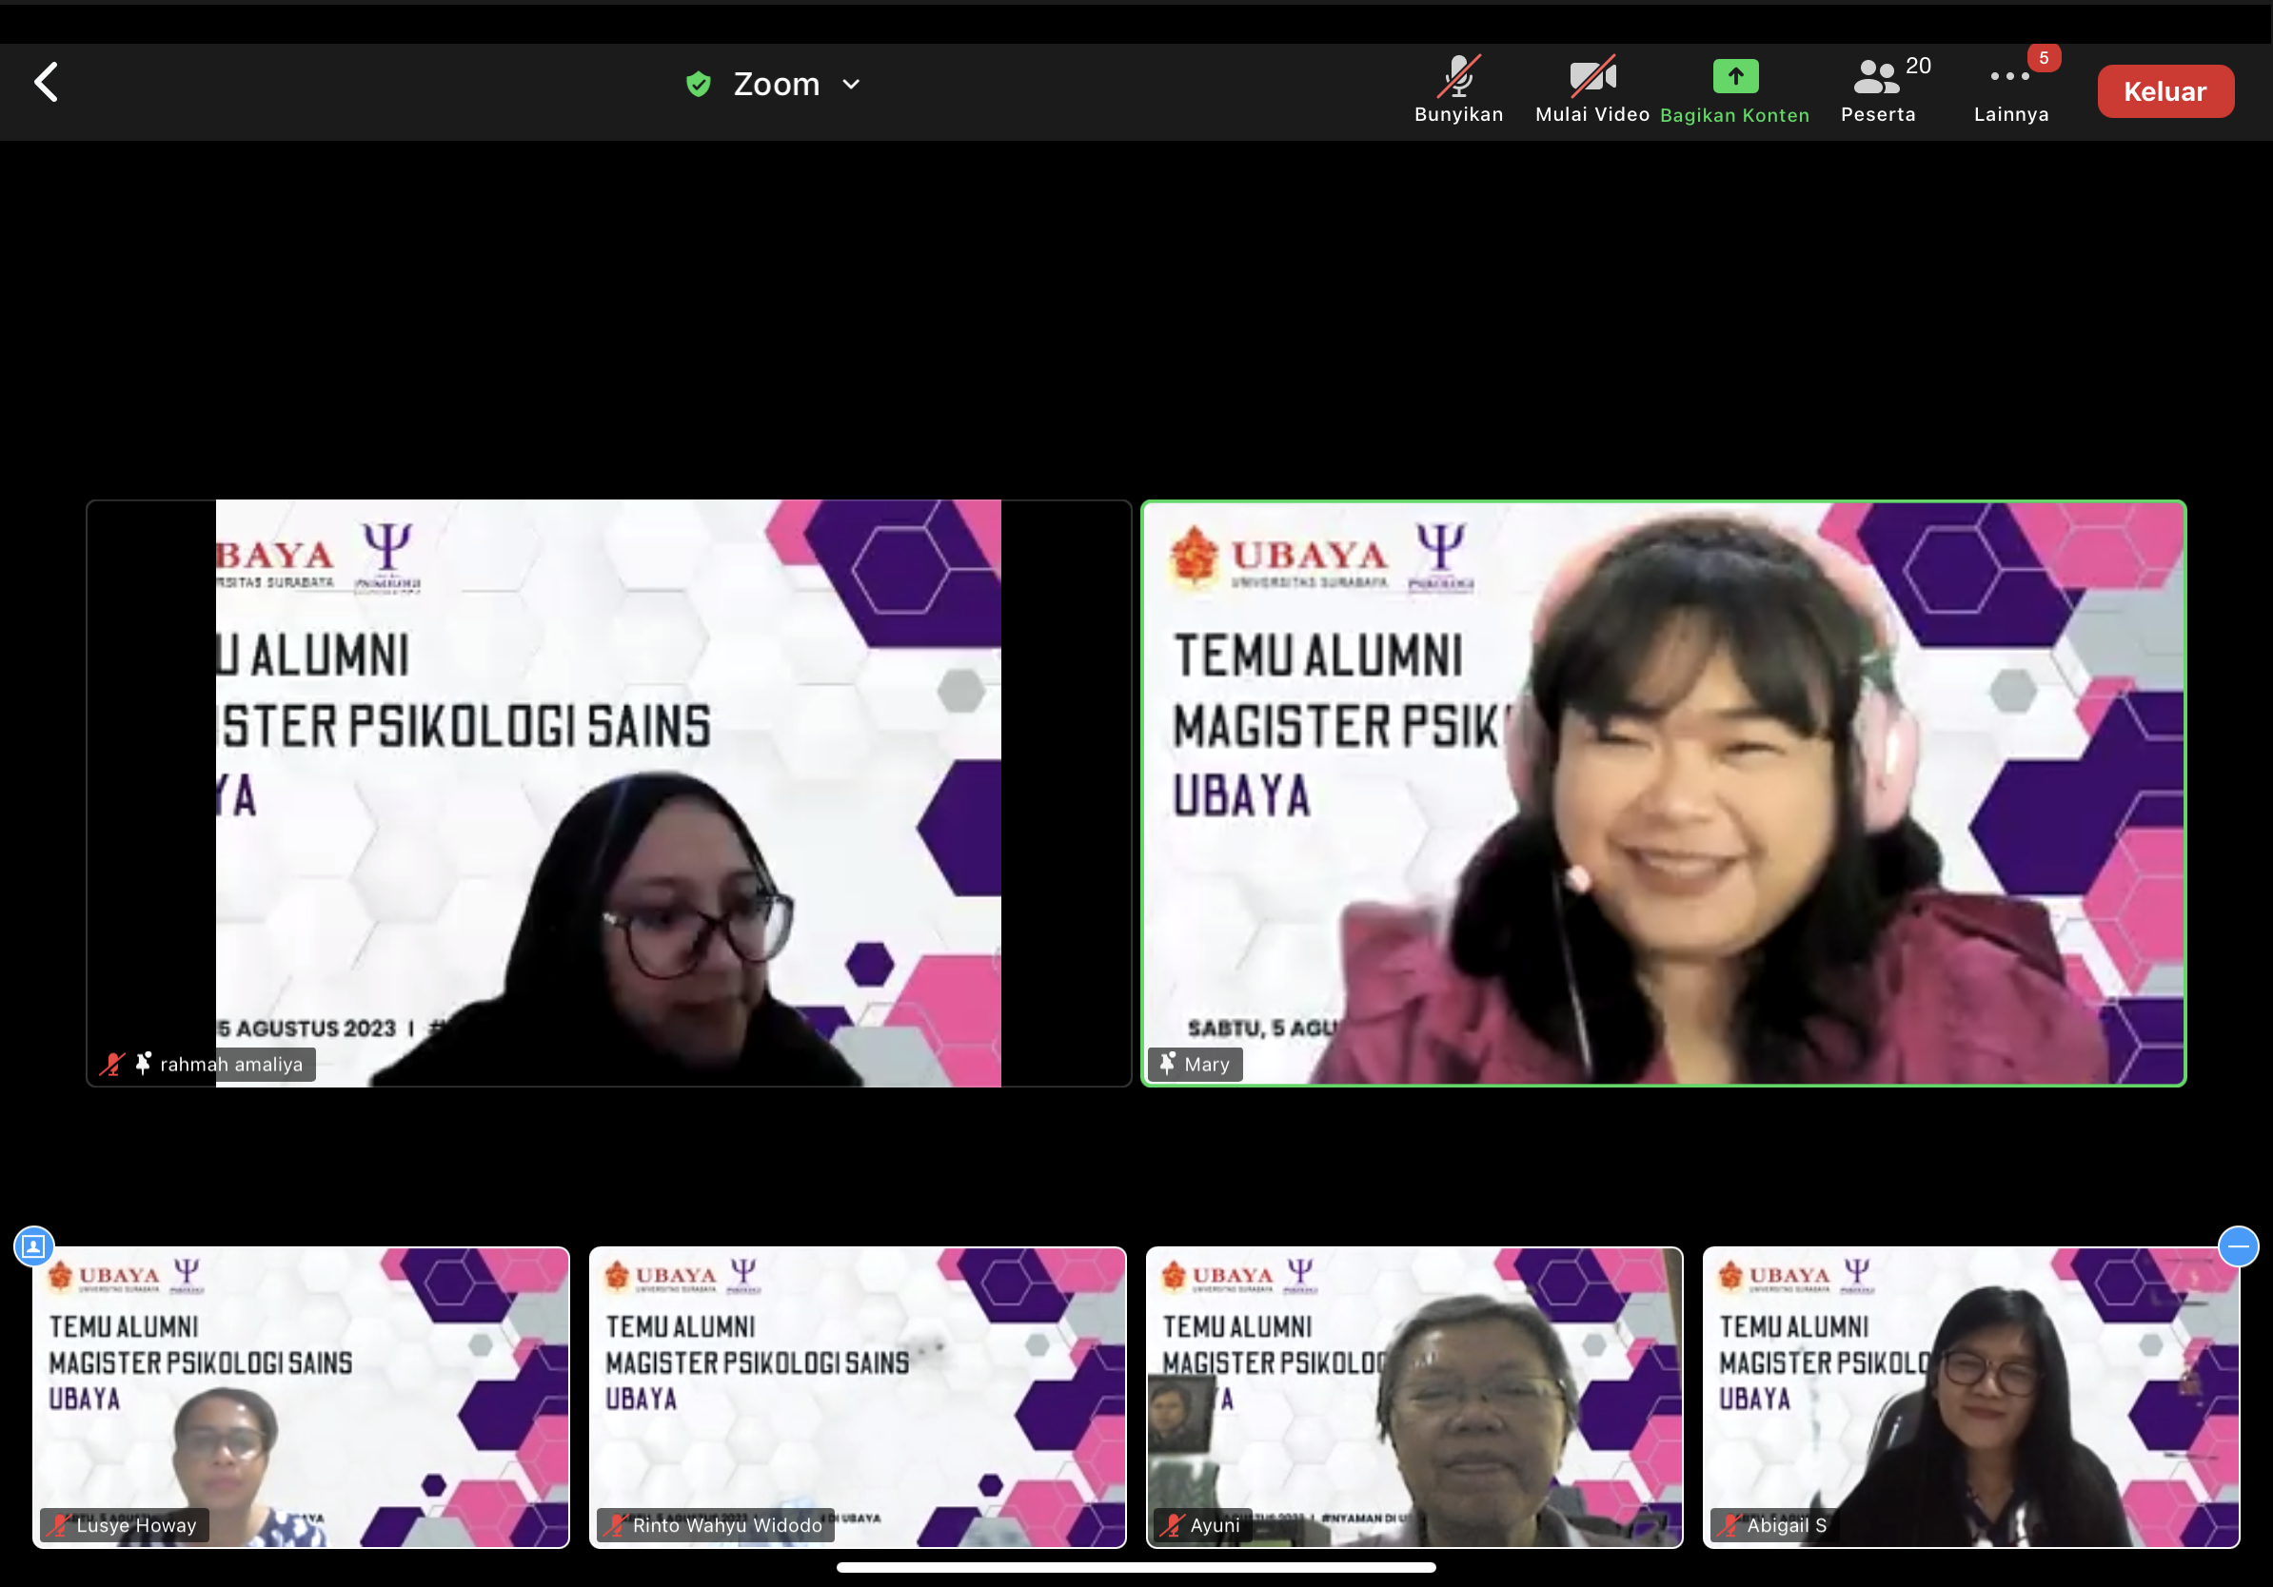Click Ayuni's muted mic icon
Screen dimensions: 2273x1587
pos(1173,1524)
